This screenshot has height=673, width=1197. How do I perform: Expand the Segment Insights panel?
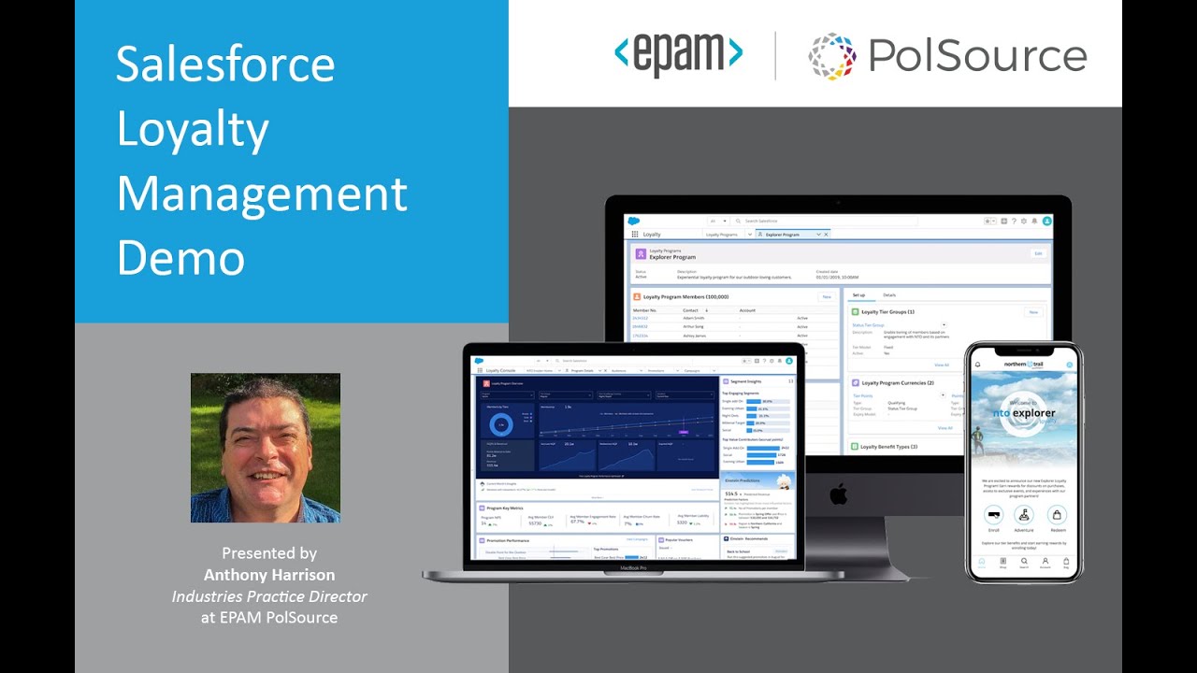[x=790, y=381]
